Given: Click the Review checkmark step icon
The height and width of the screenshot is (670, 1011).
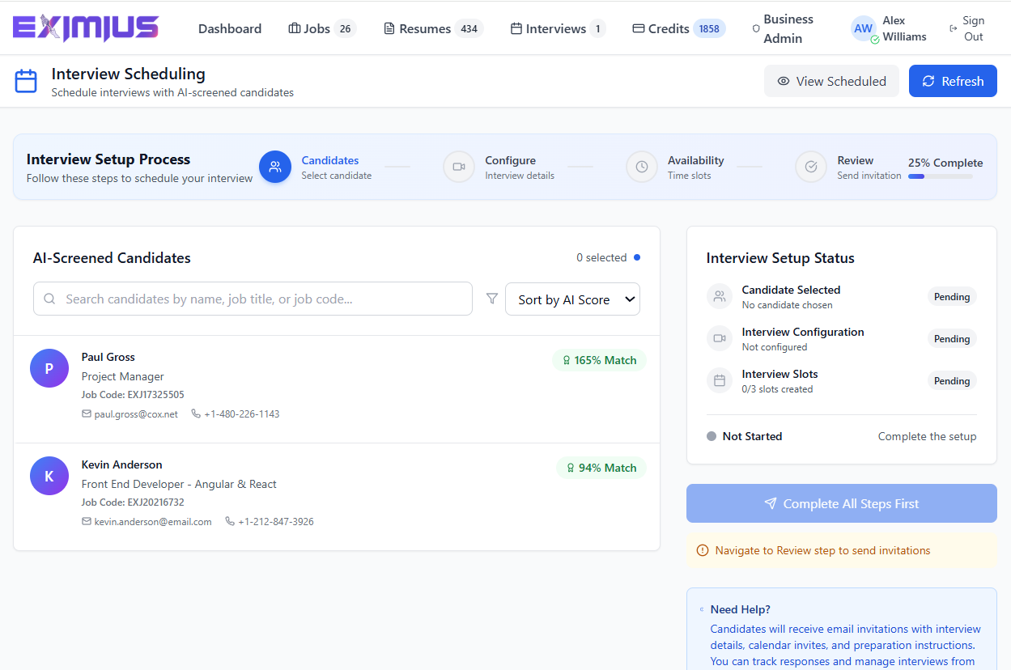Looking at the screenshot, I should coord(811,167).
